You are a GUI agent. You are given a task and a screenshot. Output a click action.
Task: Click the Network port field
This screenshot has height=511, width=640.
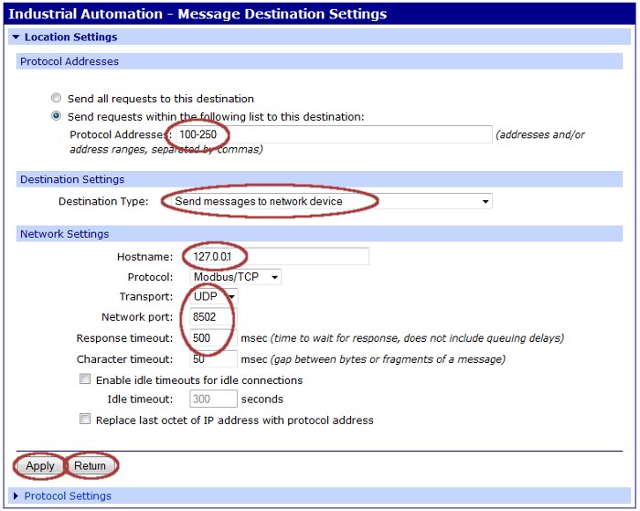pos(213,317)
